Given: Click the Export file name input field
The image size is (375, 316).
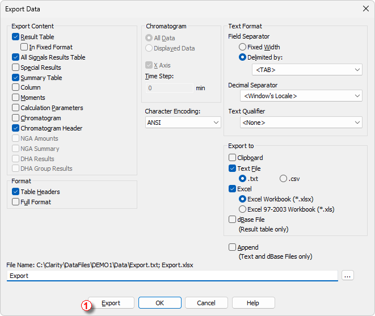Looking at the screenshot, I should tap(172, 276).
